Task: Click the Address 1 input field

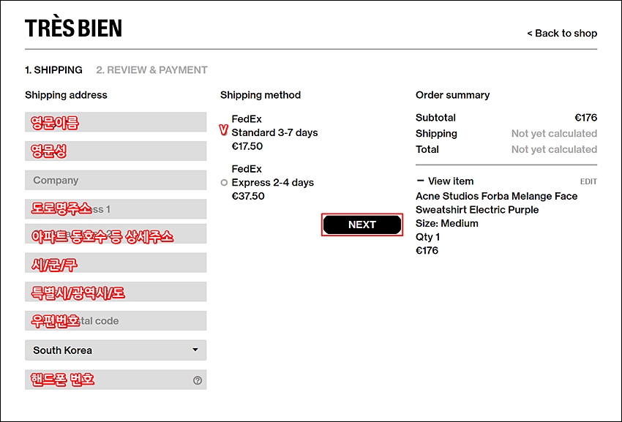Action: [x=116, y=209]
